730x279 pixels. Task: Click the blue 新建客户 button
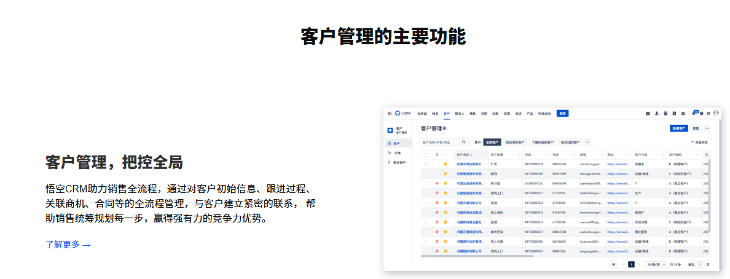coord(679,128)
